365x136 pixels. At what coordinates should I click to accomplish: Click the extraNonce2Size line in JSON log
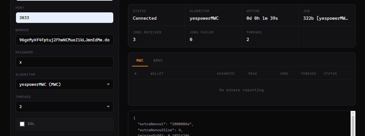click(160, 130)
